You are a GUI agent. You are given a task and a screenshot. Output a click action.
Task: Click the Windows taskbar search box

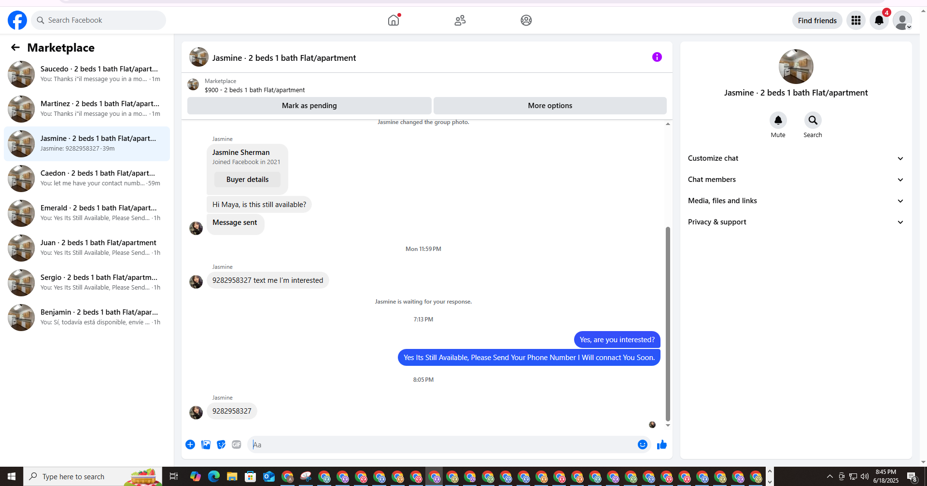[93, 476]
